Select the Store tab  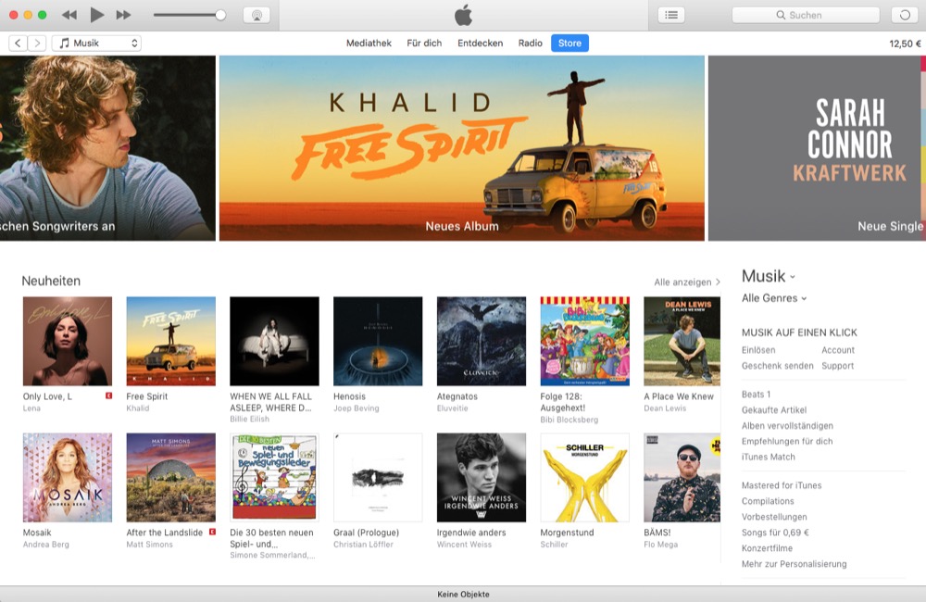click(569, 43)
